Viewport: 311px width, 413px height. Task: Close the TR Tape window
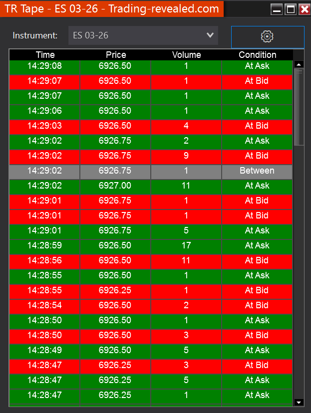[x=304, y=9]
